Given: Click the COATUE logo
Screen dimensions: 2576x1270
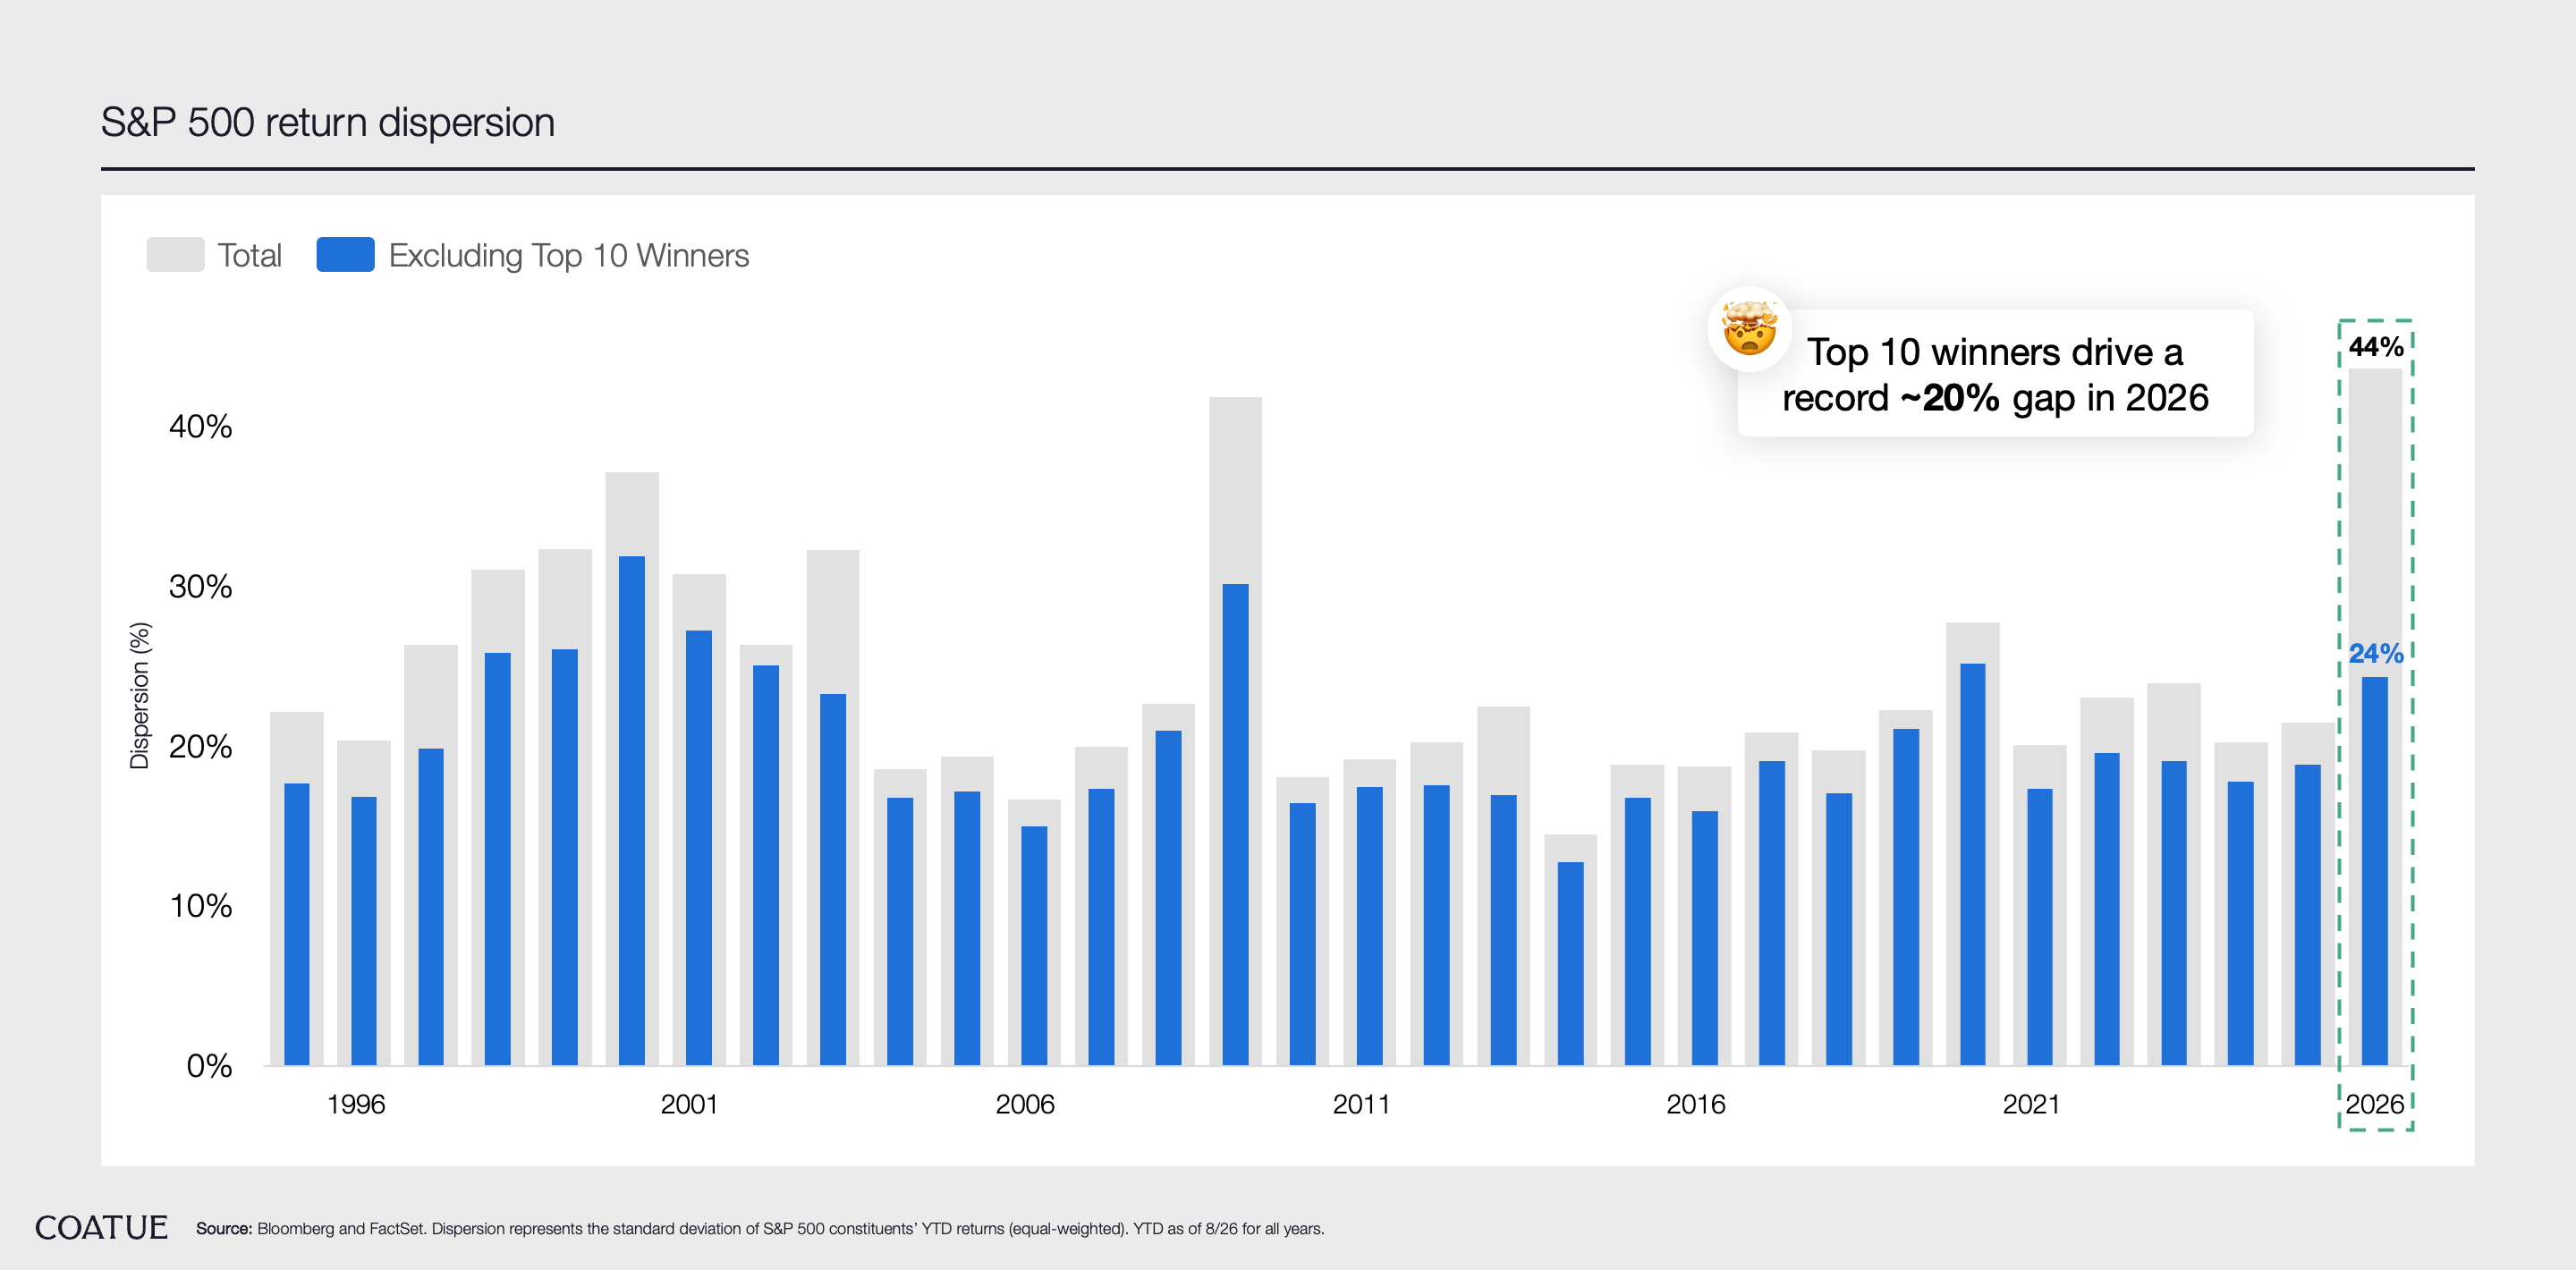Looking at the screenshot, I should click(101, 1227).
